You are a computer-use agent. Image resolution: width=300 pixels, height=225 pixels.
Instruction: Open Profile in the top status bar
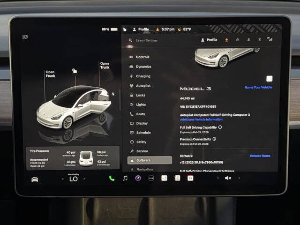141,29
